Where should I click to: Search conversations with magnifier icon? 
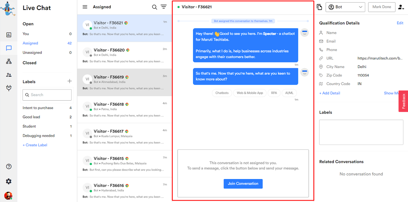click(155, 7)
